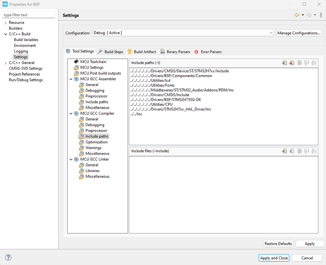Open MCU Post build outputs
The height and width of the screenshot is (265, 326).
point(98,73)
